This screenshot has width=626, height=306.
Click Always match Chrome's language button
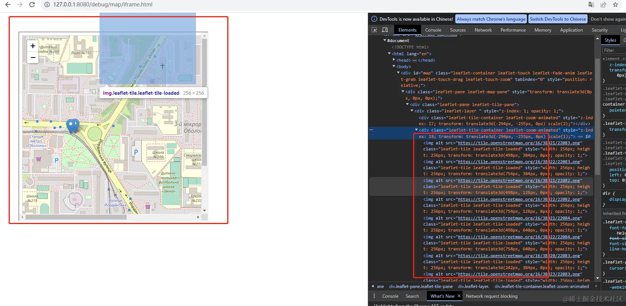491,19
